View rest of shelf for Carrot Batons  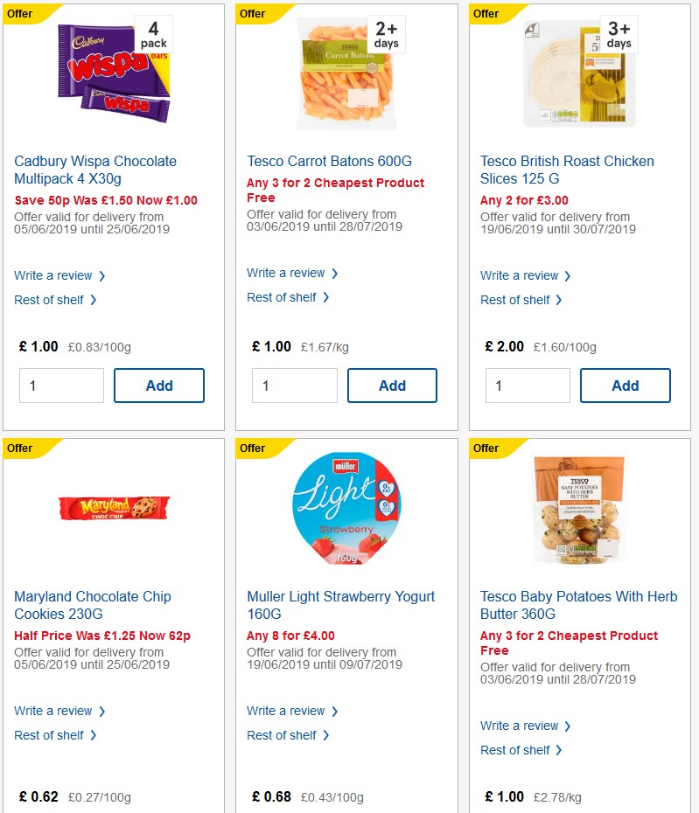pyautogui.click(x=283, y=297)
